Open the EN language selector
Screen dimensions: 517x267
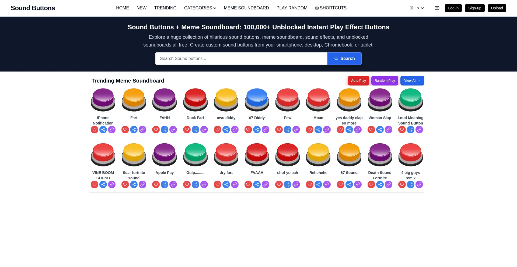(x=417, y=8)
